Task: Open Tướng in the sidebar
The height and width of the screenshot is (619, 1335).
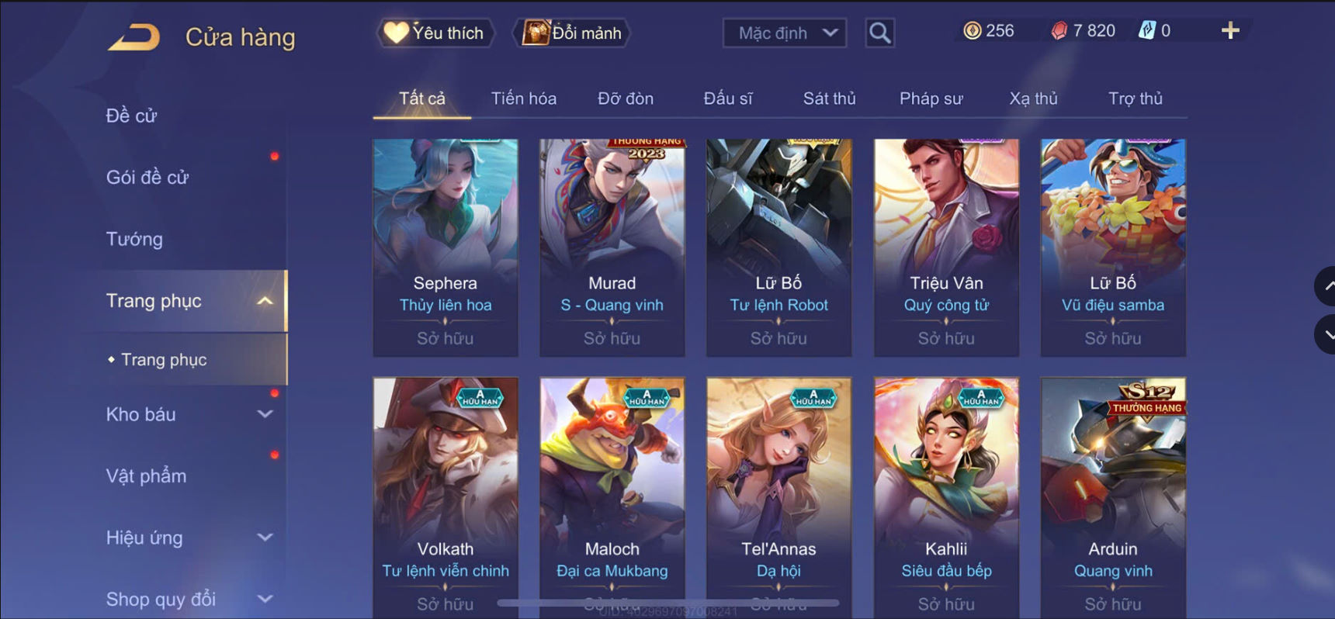Action: 134,239
